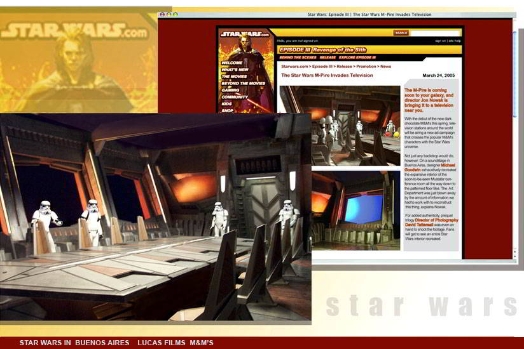The height and width of the screenshot is (349, 524).
Task: Click the StarWars.com logo in the browser page
Action: pos(245,34)
